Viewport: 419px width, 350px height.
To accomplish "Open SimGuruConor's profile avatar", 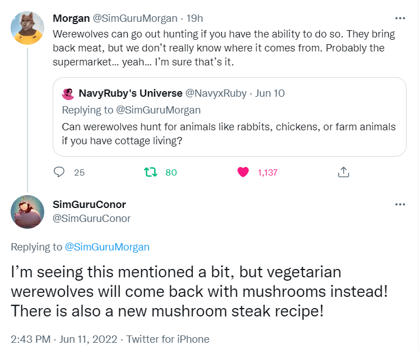I will [x=27, y=212].
